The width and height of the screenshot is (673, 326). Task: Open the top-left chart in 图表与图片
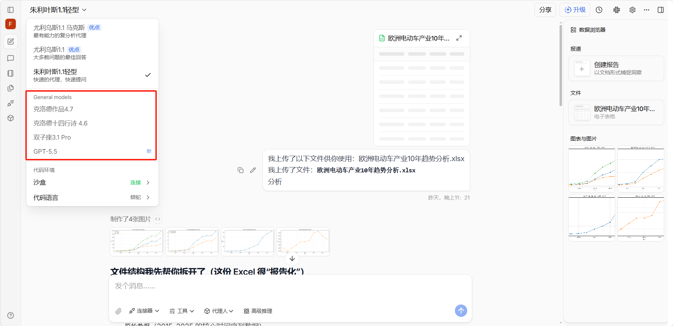592,169
